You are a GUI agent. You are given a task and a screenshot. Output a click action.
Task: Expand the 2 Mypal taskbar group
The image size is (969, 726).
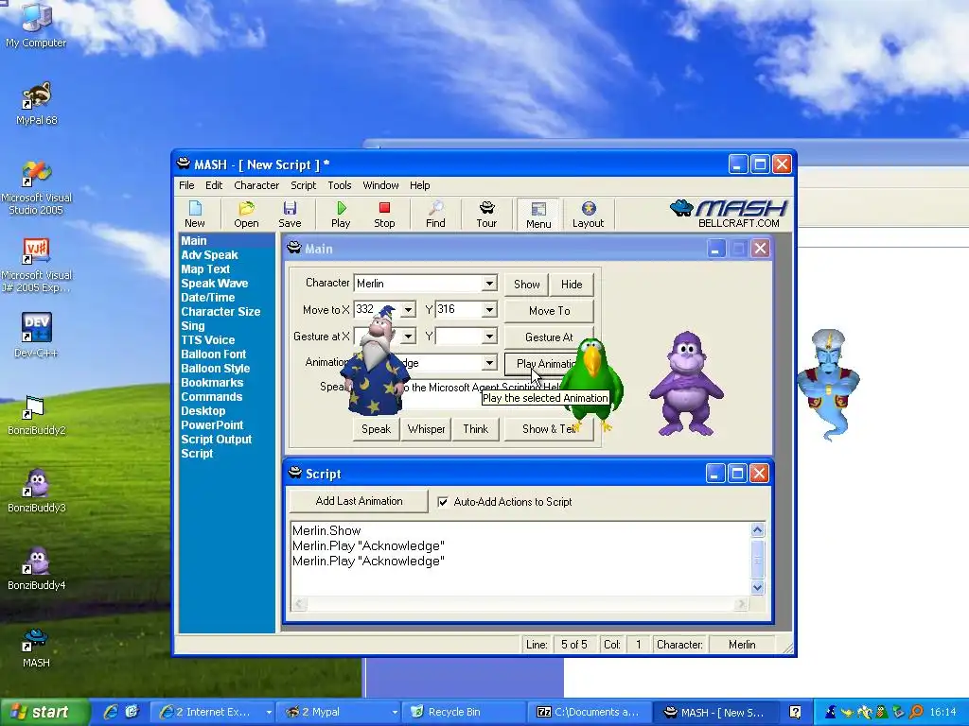pyautogui.click(x=395, y=712)
